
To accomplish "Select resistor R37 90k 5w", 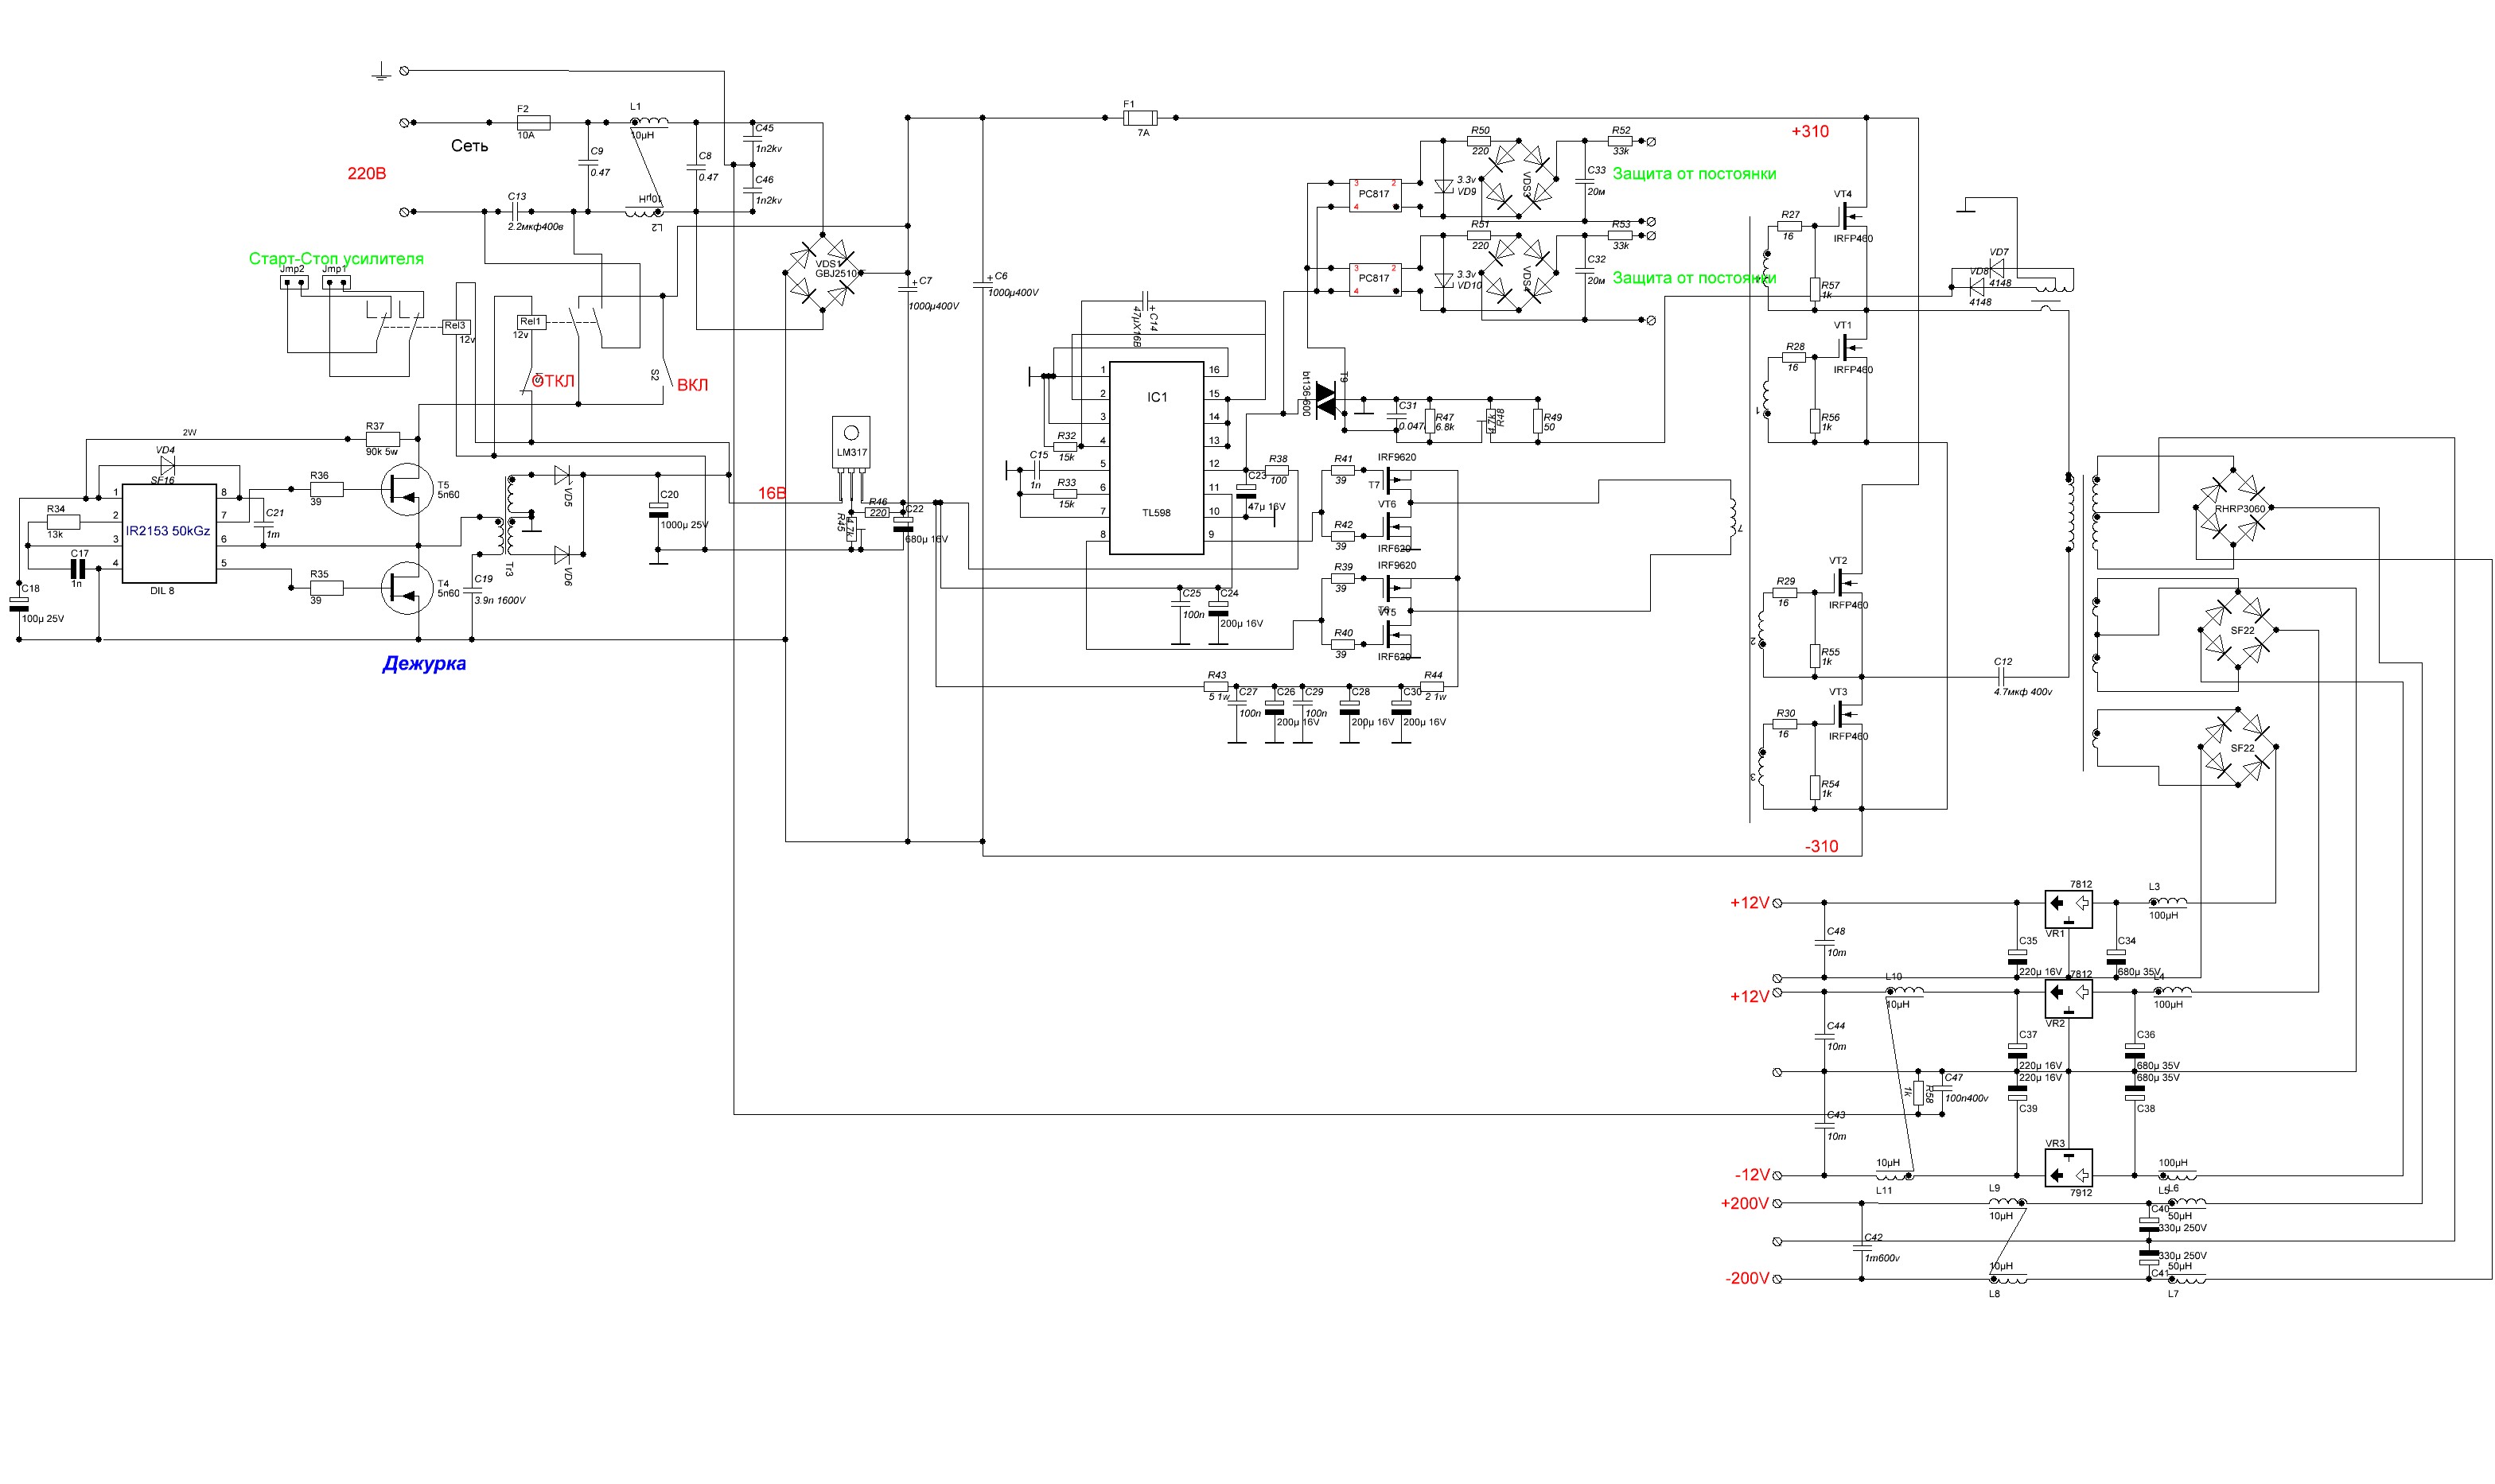I will pyautogui.click(x=382, y=439).
